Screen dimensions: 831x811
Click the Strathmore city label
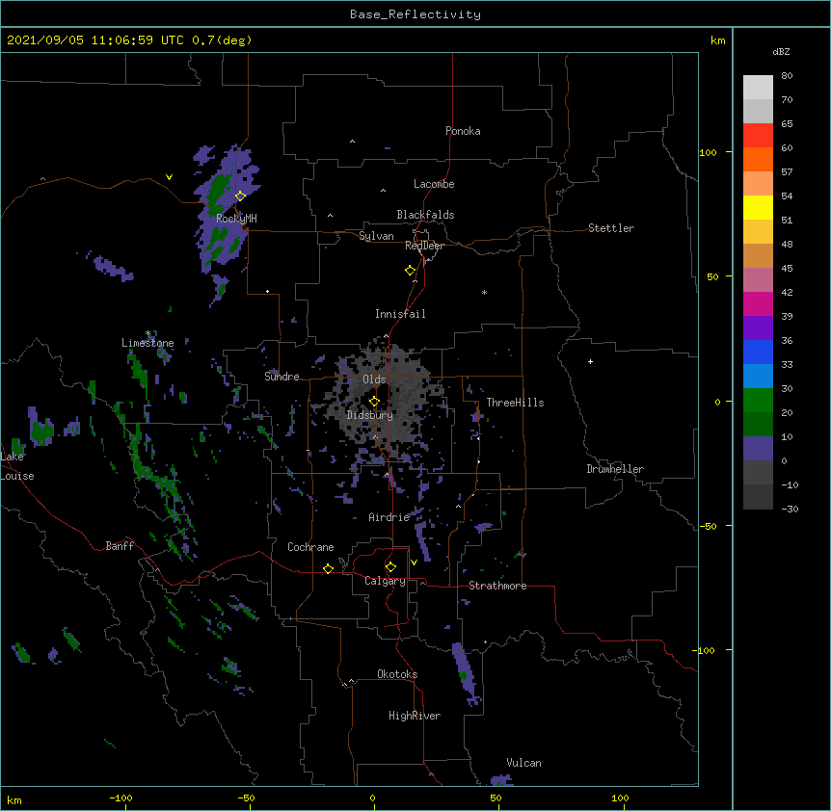tap(497, 586)
